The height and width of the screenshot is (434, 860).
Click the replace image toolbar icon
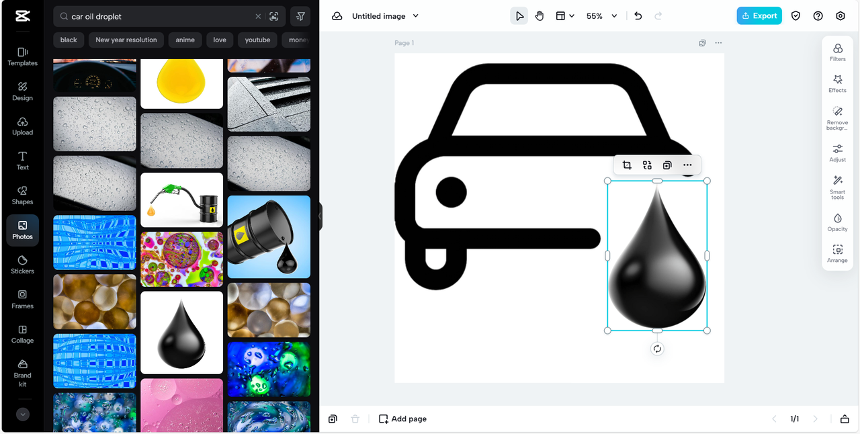pyautogui.click(x=647, y=165)
